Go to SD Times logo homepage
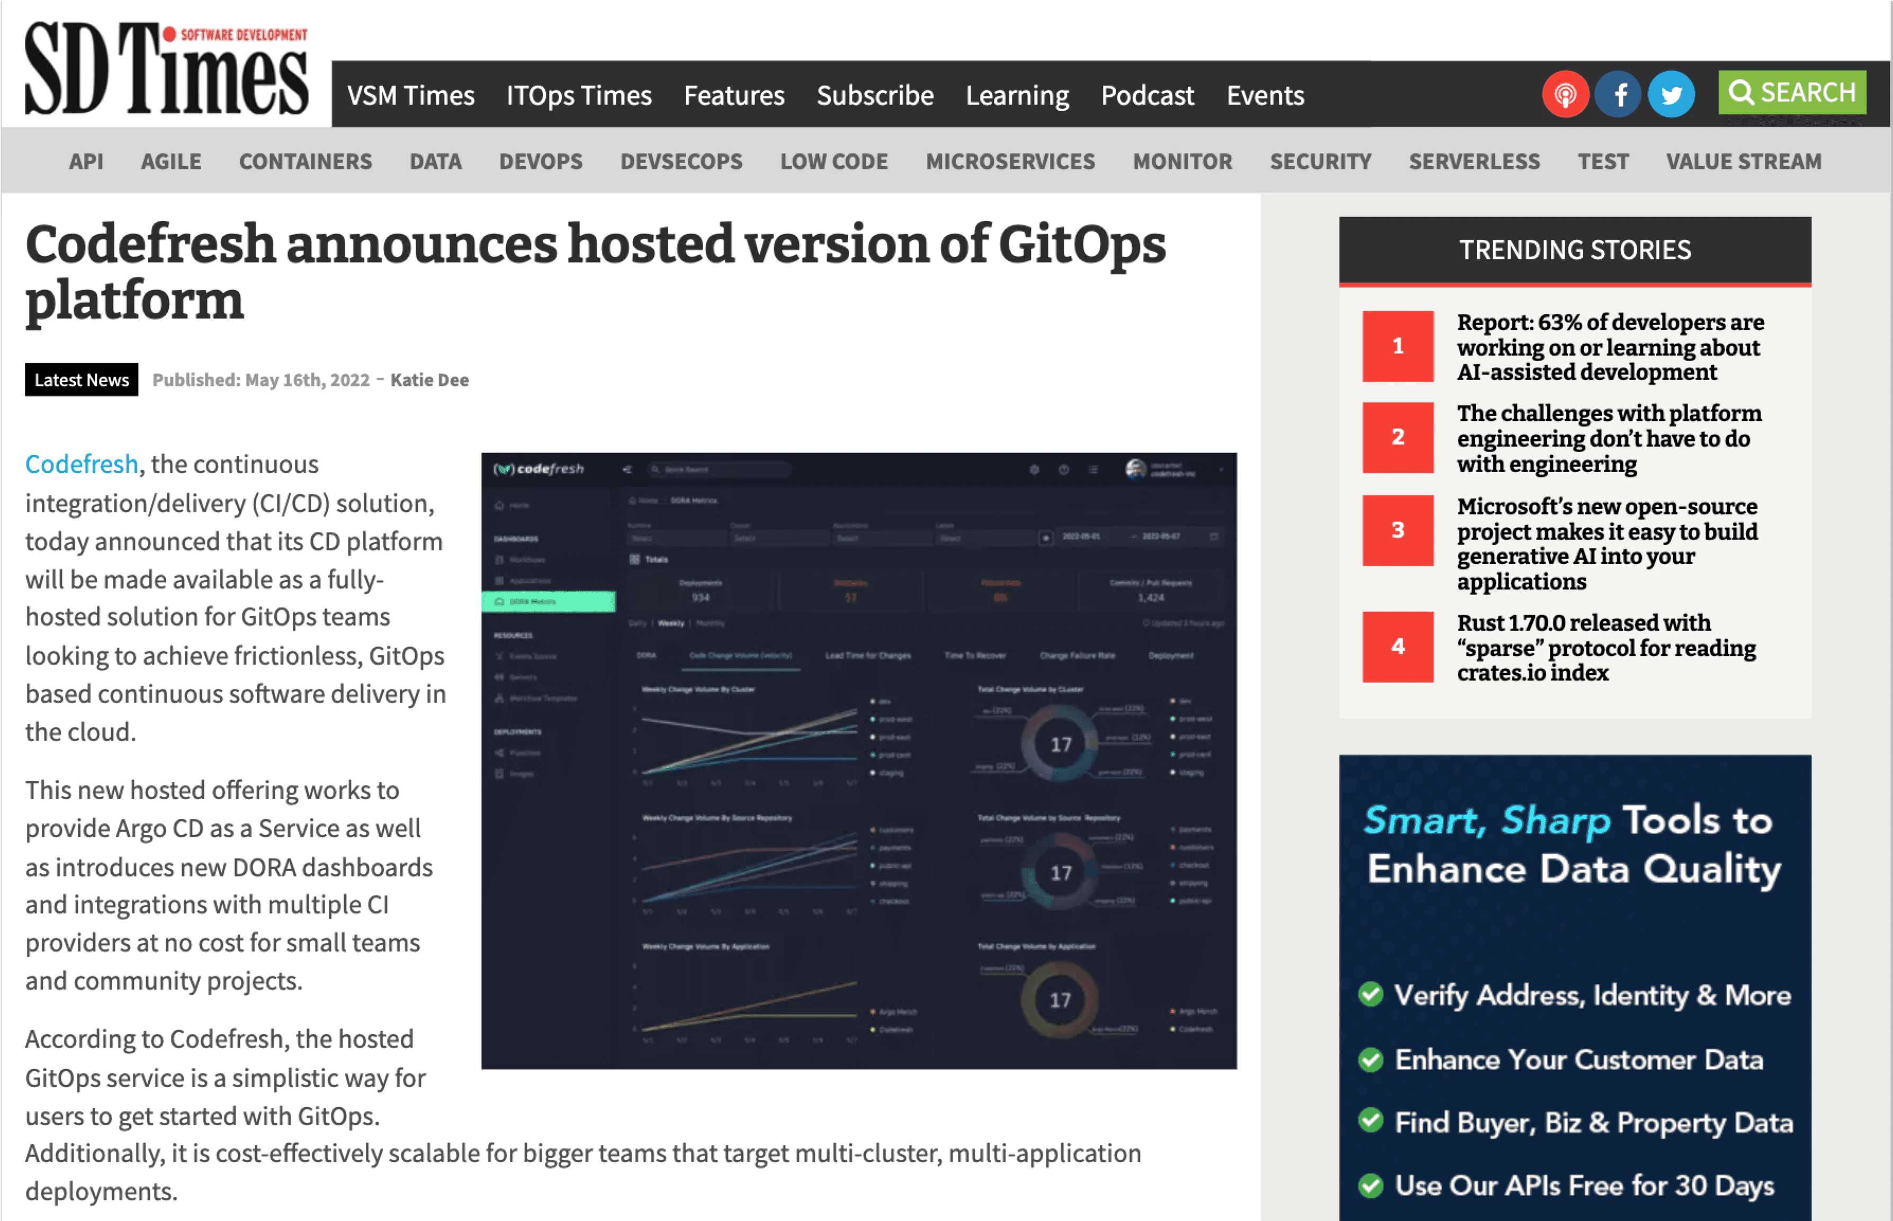The width and height of the screenshot is (1893, 1221). [x=165, y=70]
